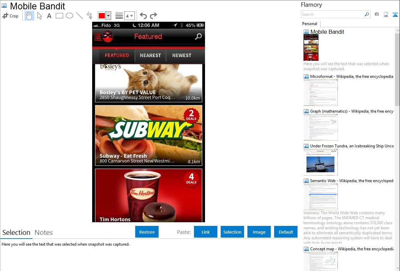Screen dimensions: 400x271
Task: Choose the arrow pointer selection tool
Action: (39, 16)
